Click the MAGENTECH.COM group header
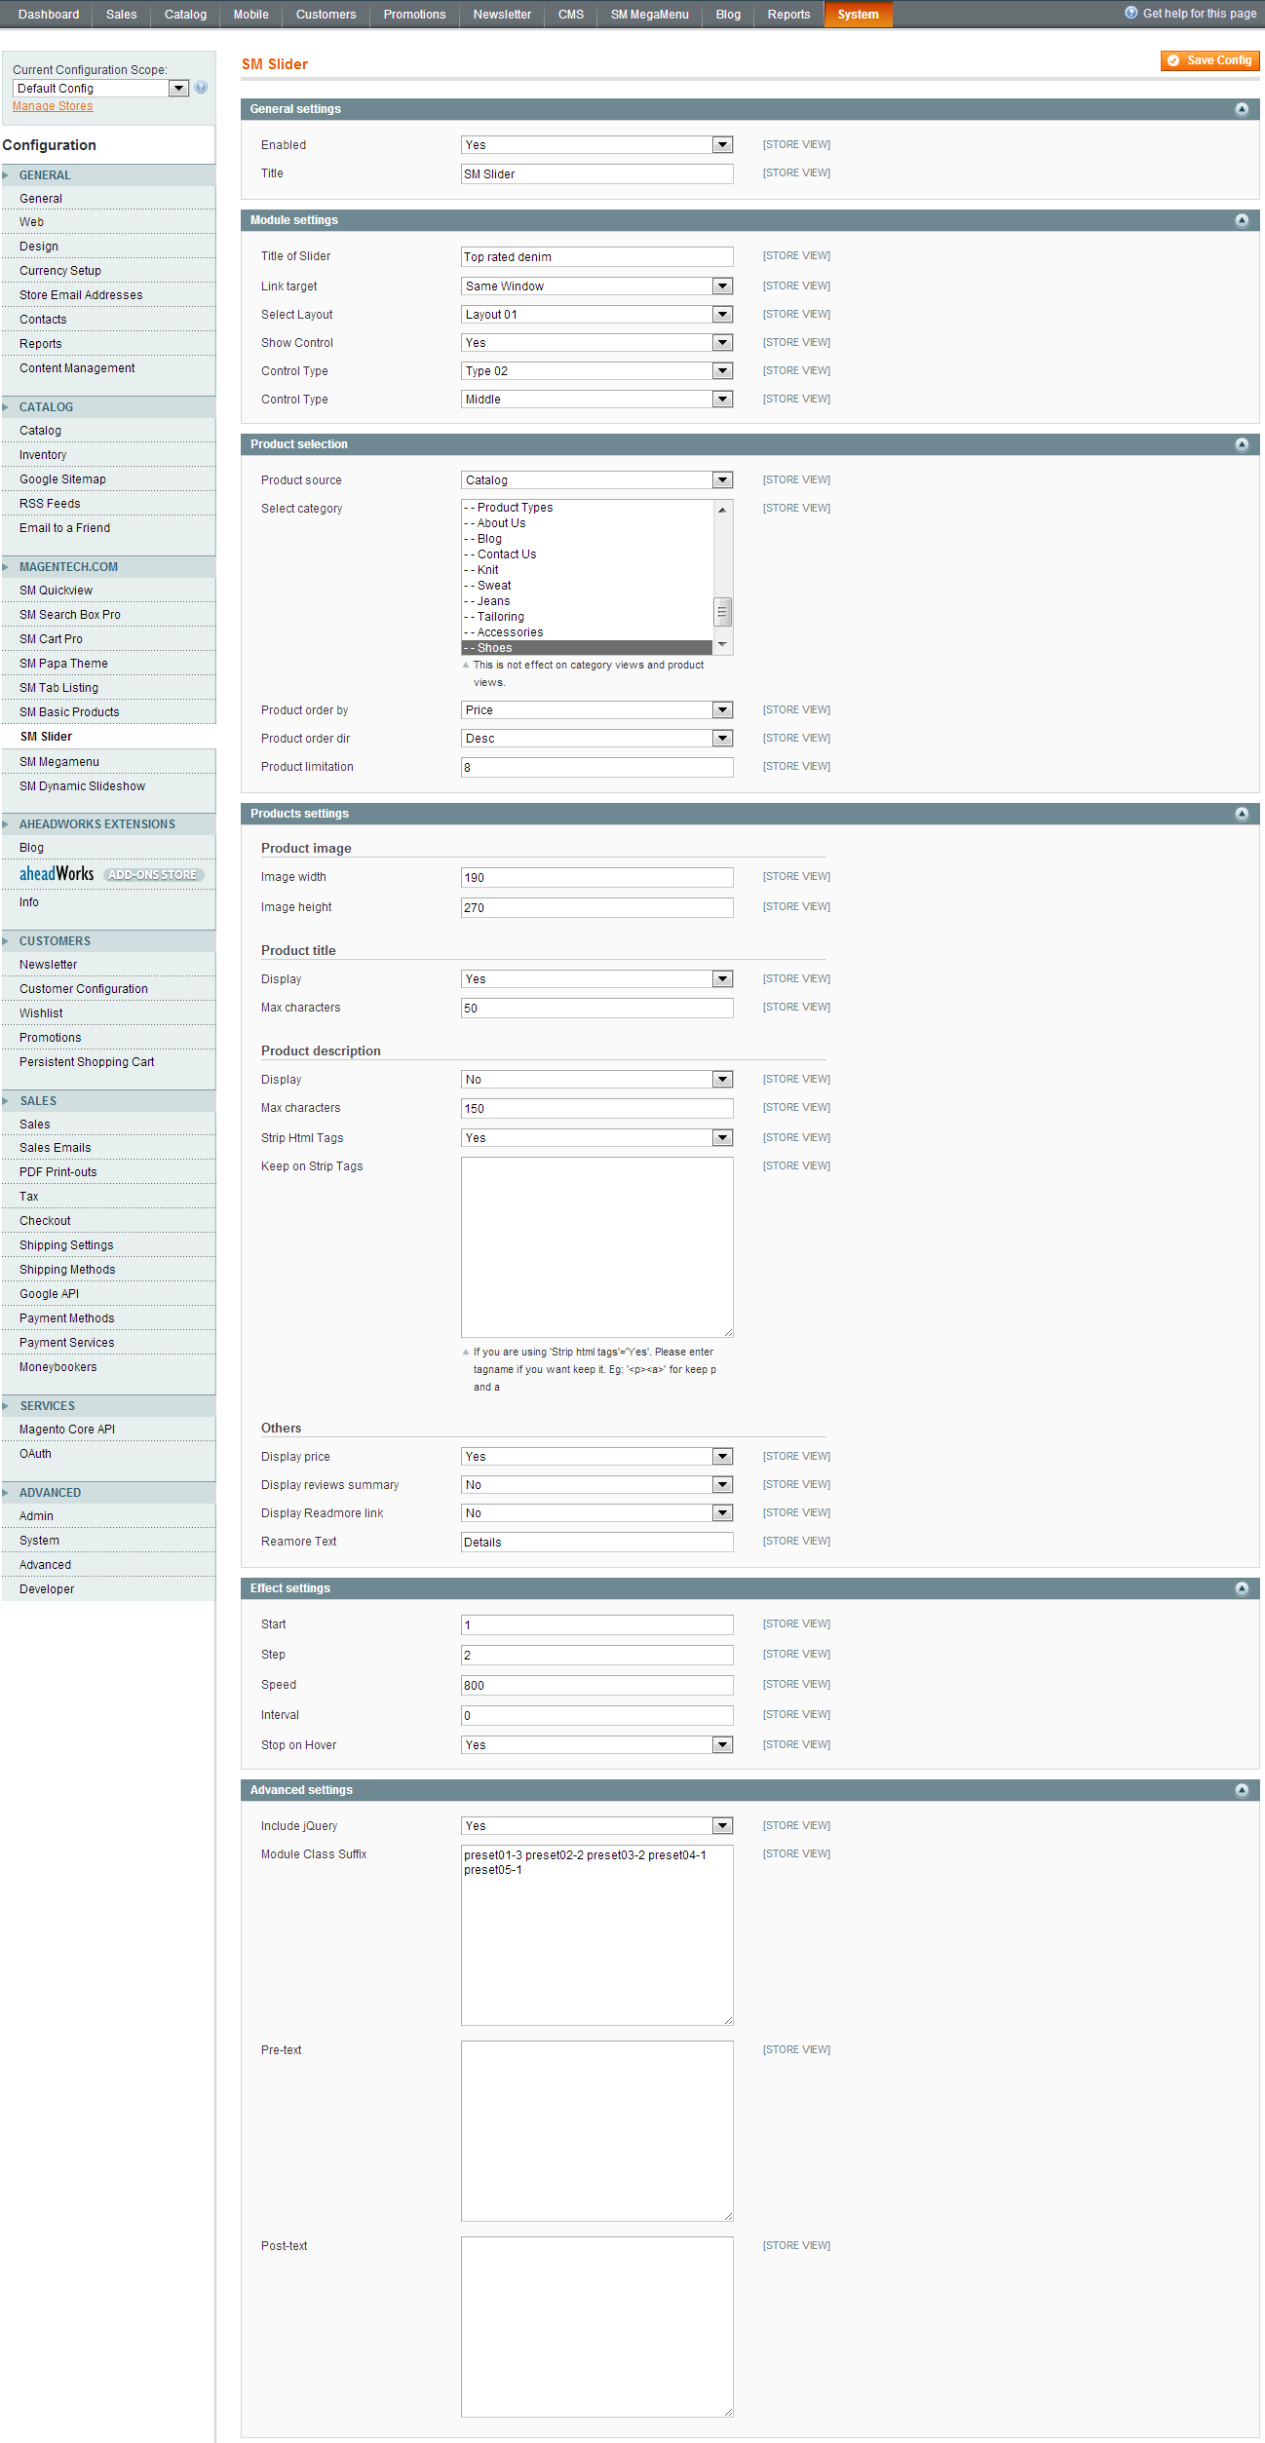 (x=108, y=567)
